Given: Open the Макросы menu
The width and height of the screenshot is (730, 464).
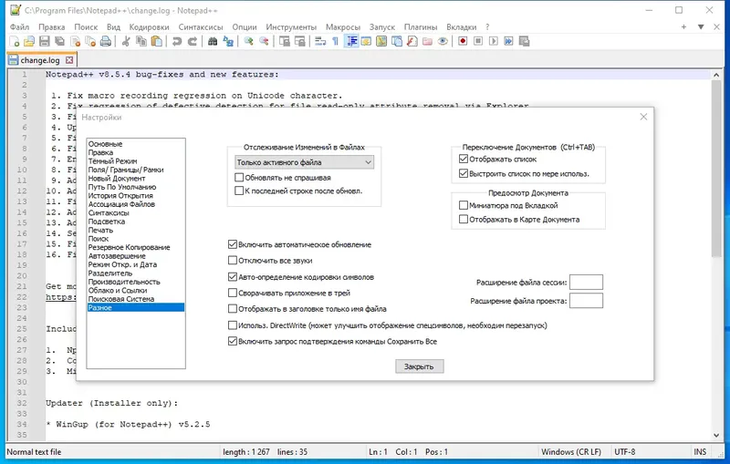Looking at the screenshot, I should coord(343,27).
